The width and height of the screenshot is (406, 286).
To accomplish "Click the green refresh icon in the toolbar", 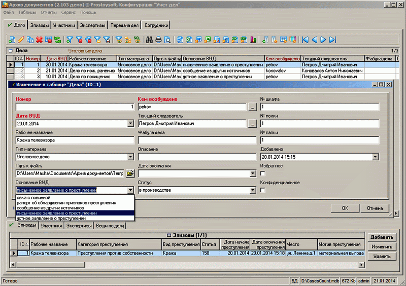I will tap(57, 40).
